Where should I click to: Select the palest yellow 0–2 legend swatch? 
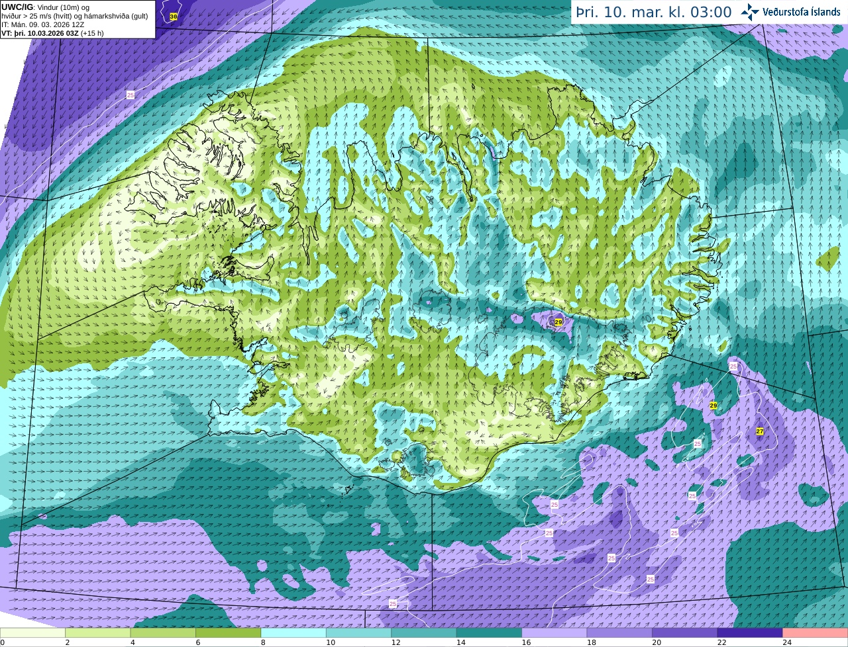pyautogui.click(x=32, y=632)
